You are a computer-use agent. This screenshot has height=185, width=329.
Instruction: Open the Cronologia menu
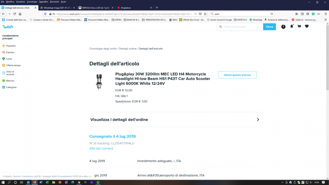(x=32, y=2)
